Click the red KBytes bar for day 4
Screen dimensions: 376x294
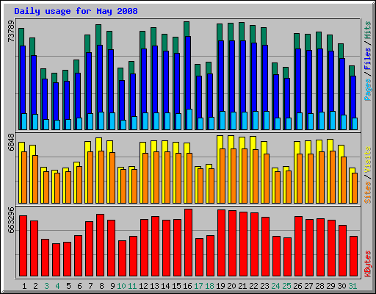click(x=56, y=260)
